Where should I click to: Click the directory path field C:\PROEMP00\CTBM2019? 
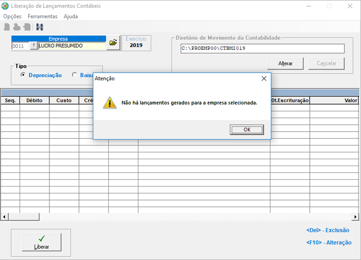point(263,49)
